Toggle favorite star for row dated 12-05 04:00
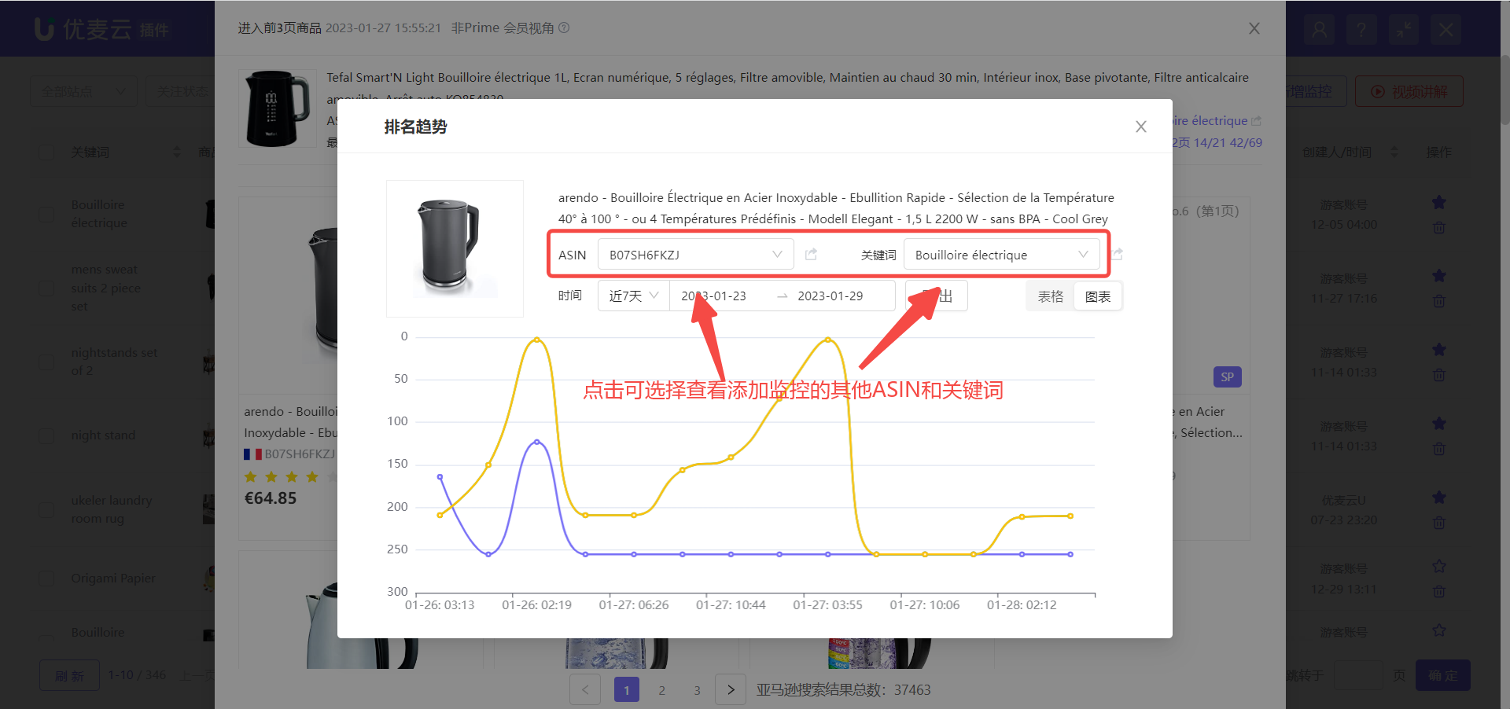Viewport: 1510px width, 709px height. pos(1439,203)
